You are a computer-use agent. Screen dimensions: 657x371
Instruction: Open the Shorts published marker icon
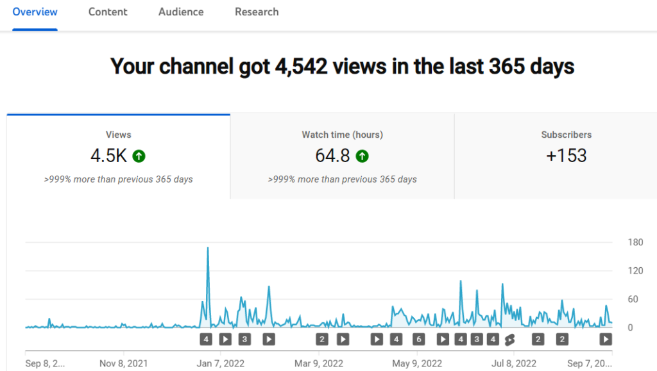pyautogui.click(x=510, y=340)
